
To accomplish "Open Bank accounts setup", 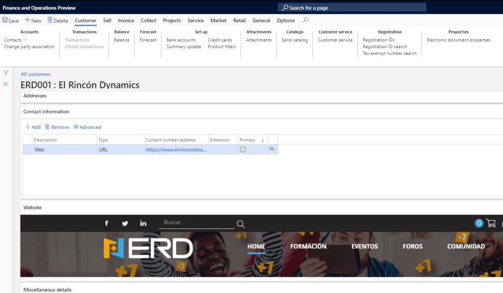I will [x=181, y=40].
